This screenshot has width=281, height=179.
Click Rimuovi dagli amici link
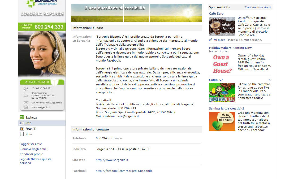(33, 149)
